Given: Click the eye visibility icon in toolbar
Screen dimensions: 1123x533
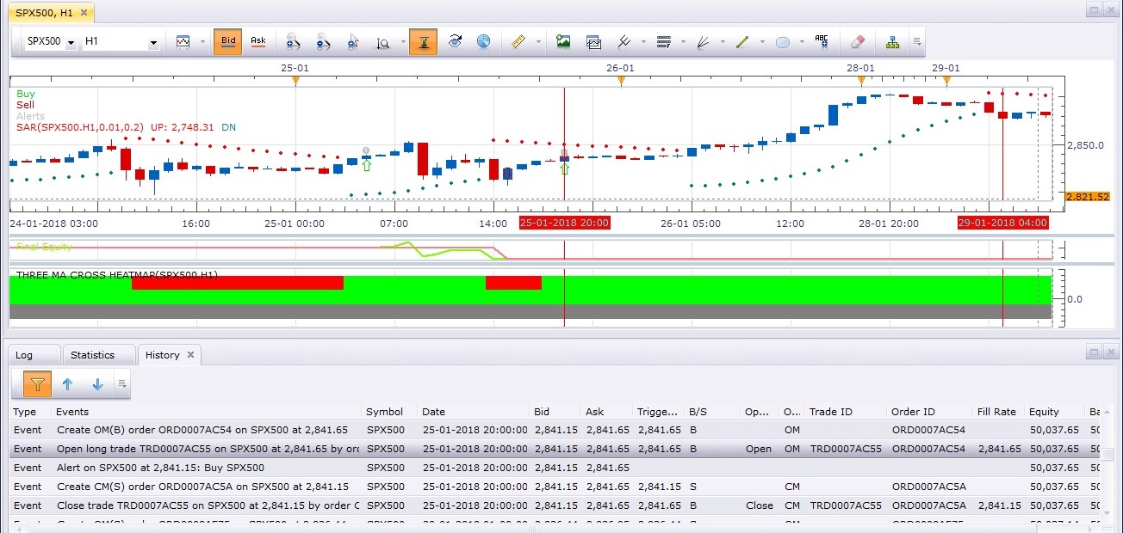Looking at the screenshot, I should [455, 41].
